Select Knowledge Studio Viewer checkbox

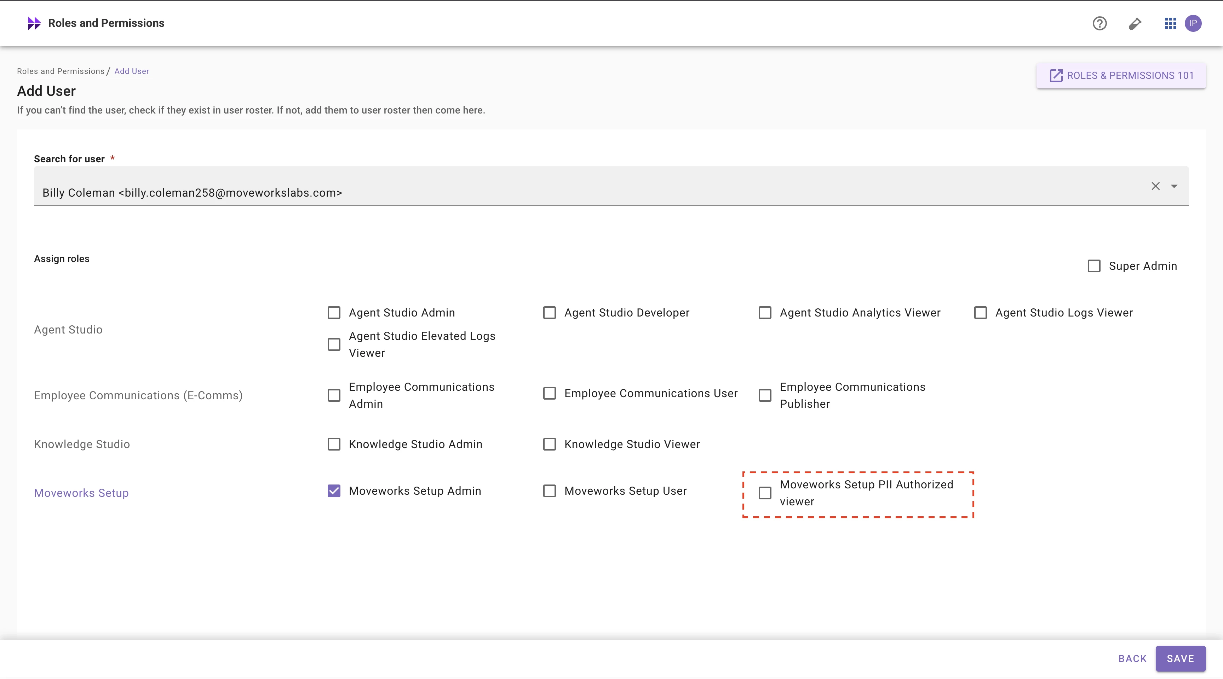tap(549, 444)
